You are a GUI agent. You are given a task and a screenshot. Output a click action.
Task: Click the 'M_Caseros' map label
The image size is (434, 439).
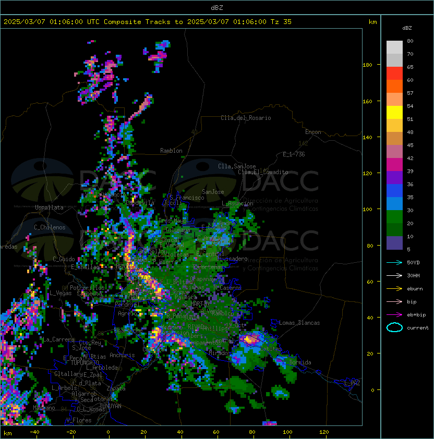227,288
